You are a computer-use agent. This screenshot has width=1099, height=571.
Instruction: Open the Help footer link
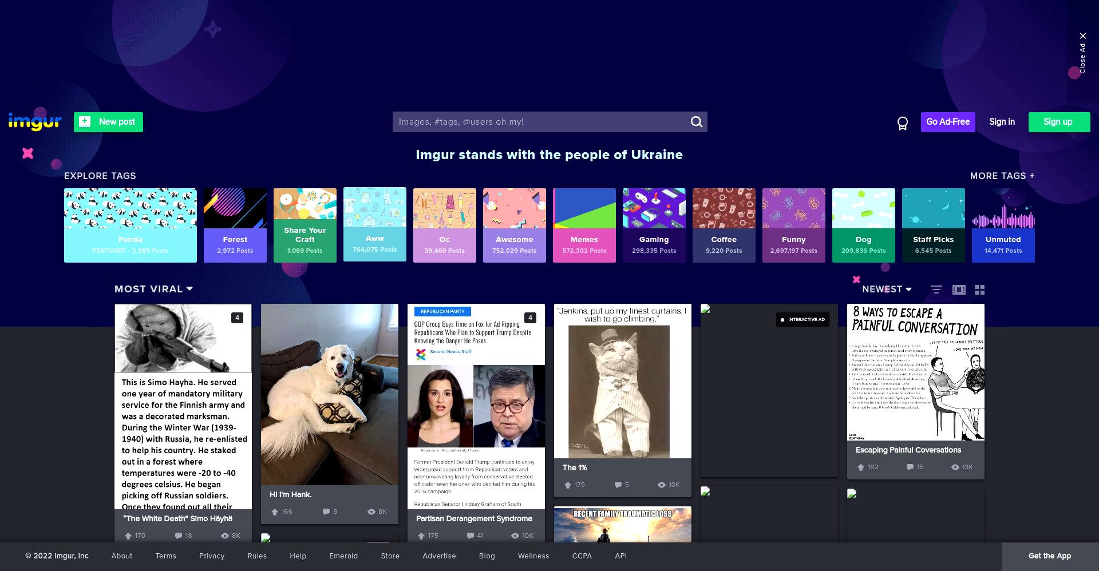(x=298, y=556)
